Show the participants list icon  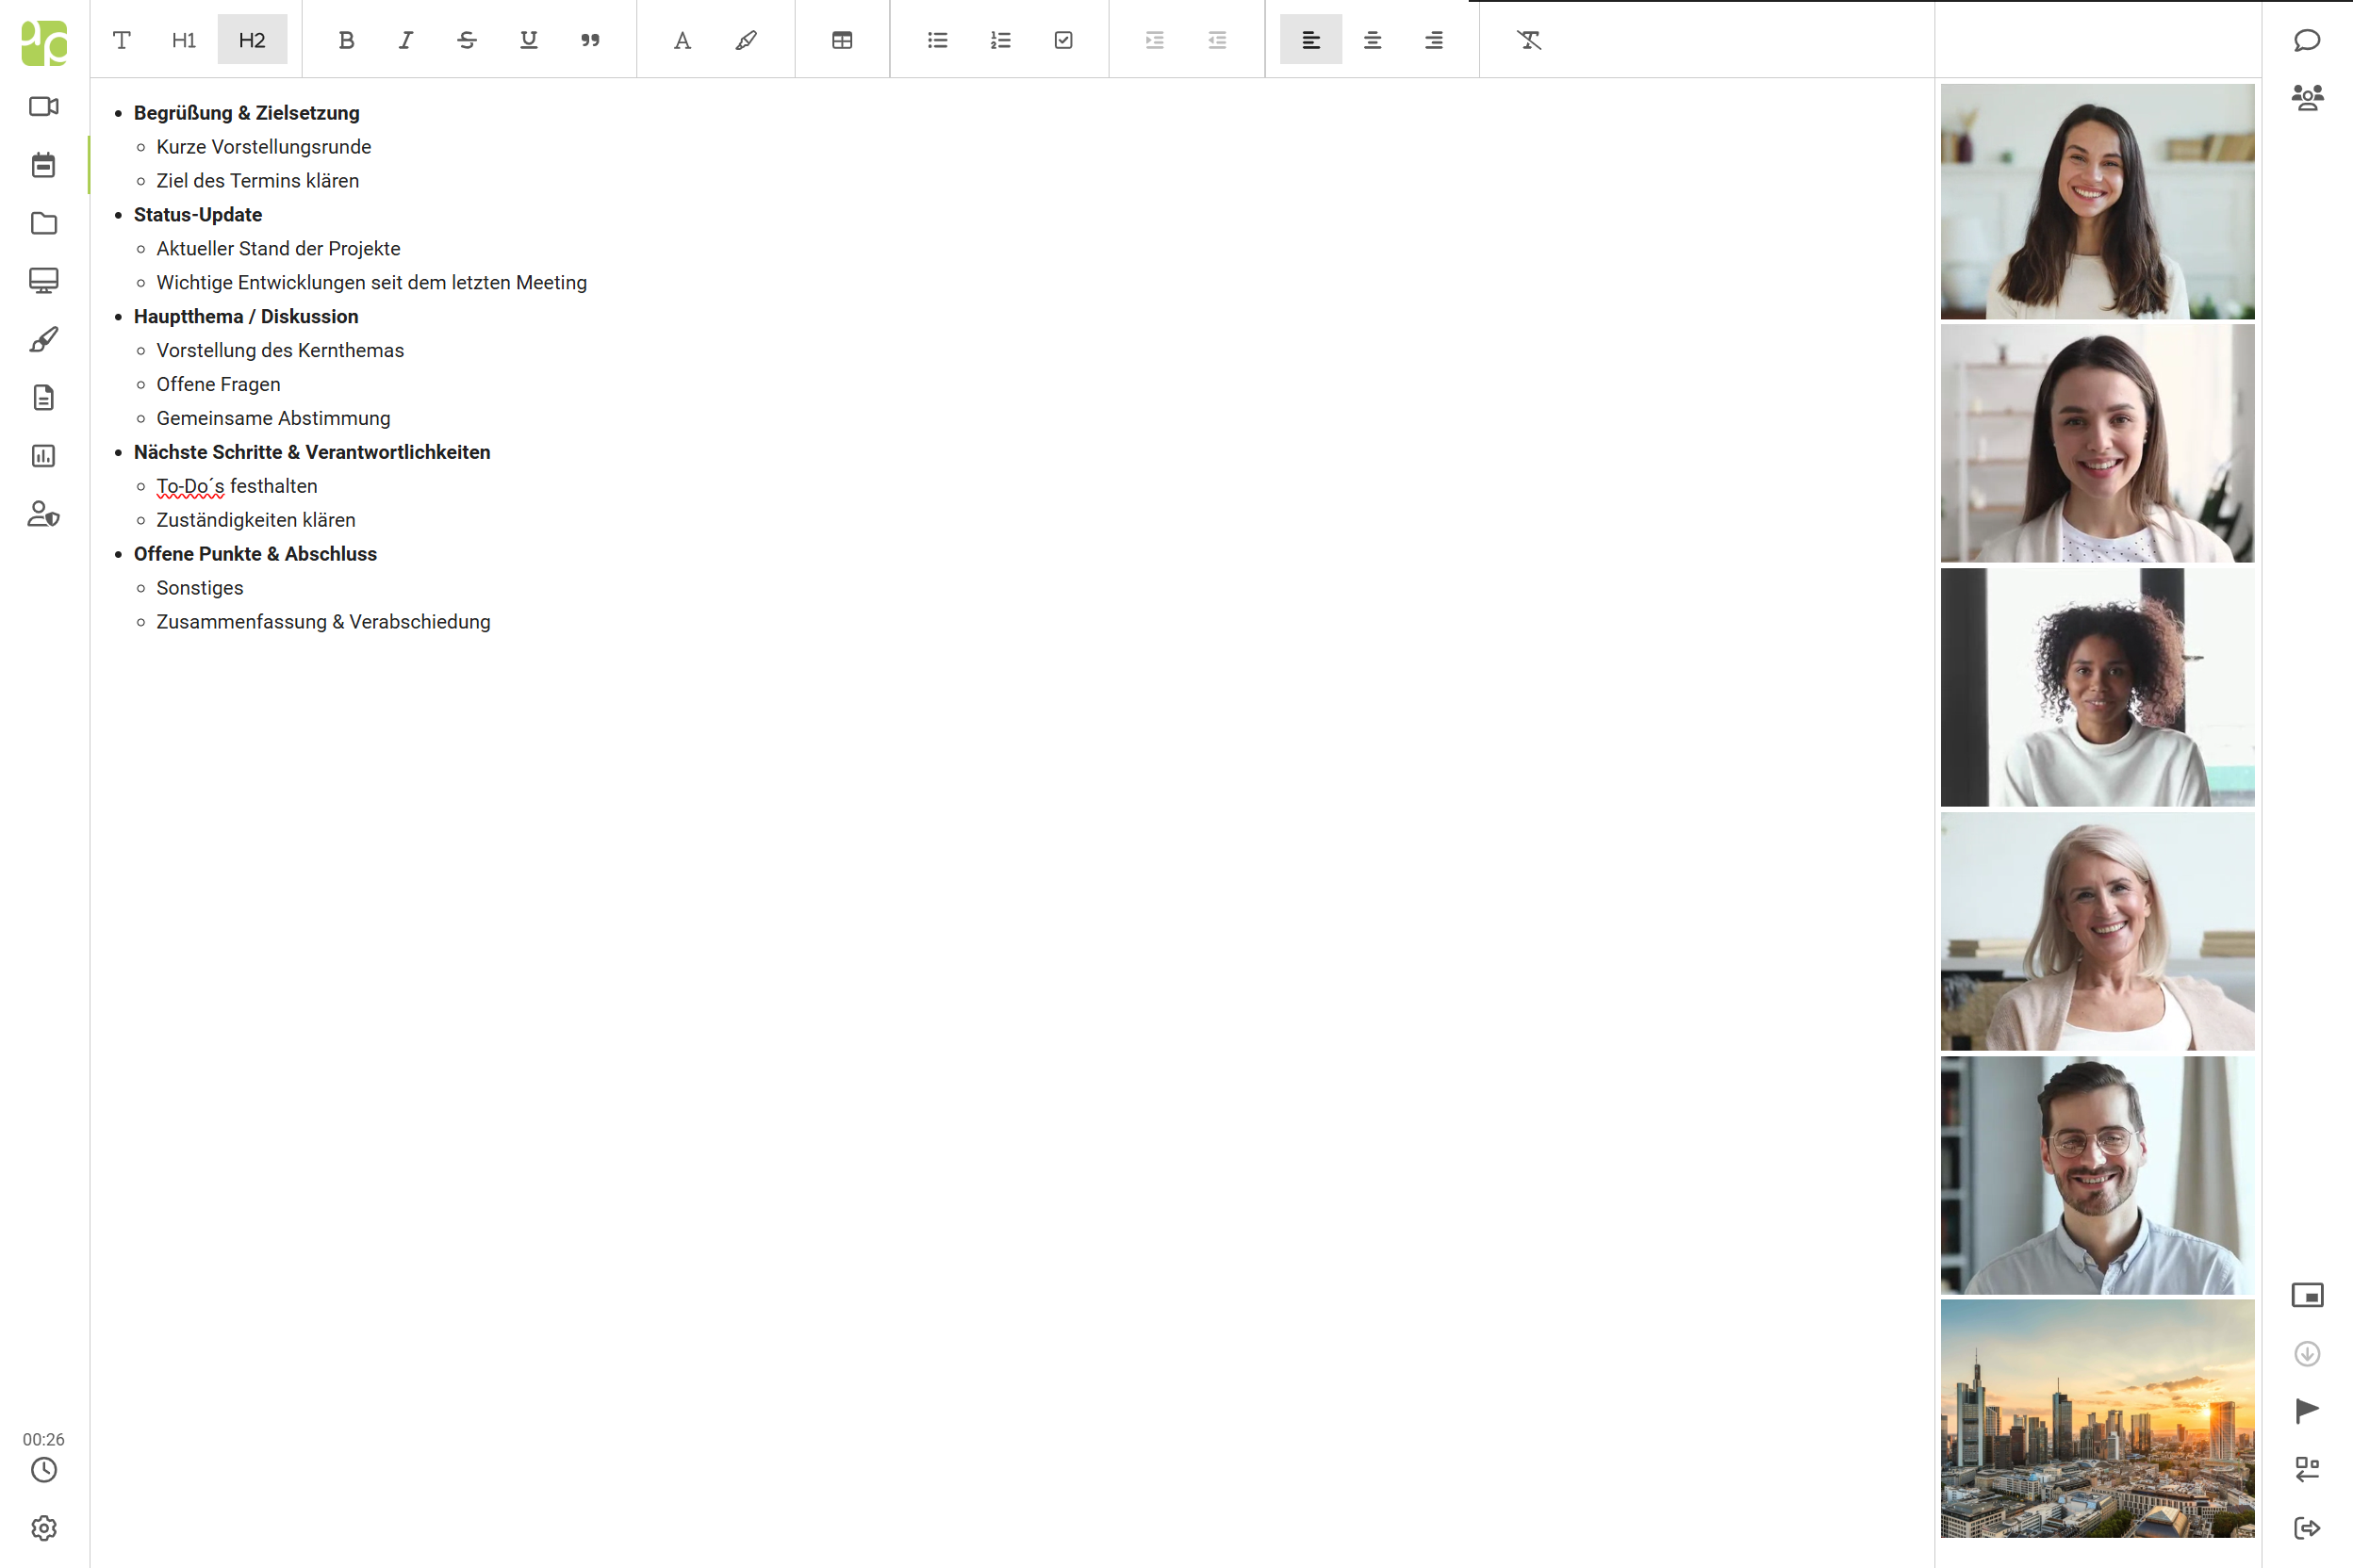[2307, 97]
